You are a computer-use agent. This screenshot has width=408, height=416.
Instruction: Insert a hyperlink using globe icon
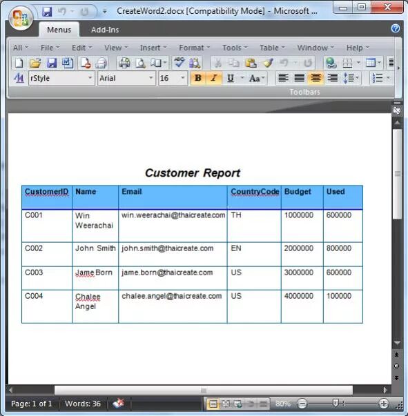[x=331, y=63]
